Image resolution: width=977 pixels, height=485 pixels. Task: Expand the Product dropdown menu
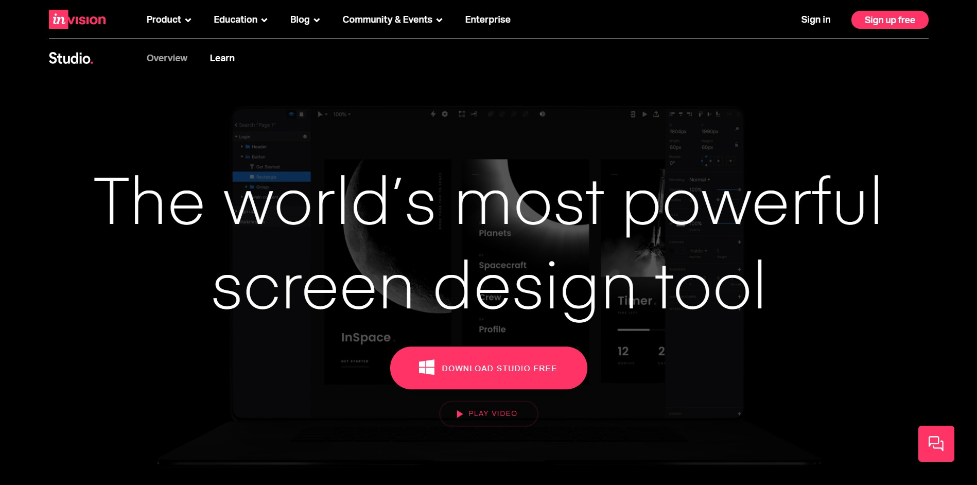(x=169, y=20)
